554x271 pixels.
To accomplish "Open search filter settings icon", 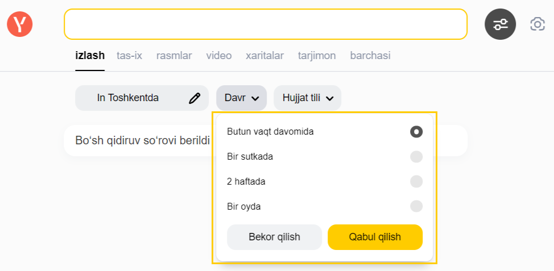I will click(500, 24).
